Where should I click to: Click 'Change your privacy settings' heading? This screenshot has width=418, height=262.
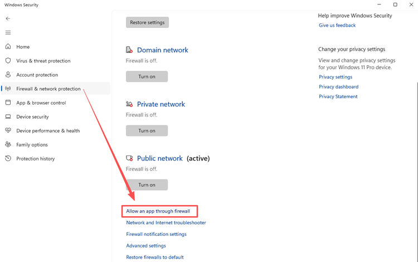pos(352,49)
